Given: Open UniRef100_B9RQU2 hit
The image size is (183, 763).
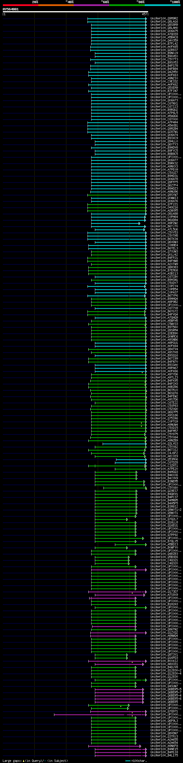Looking at the screenshot, I should pos(164,110).
